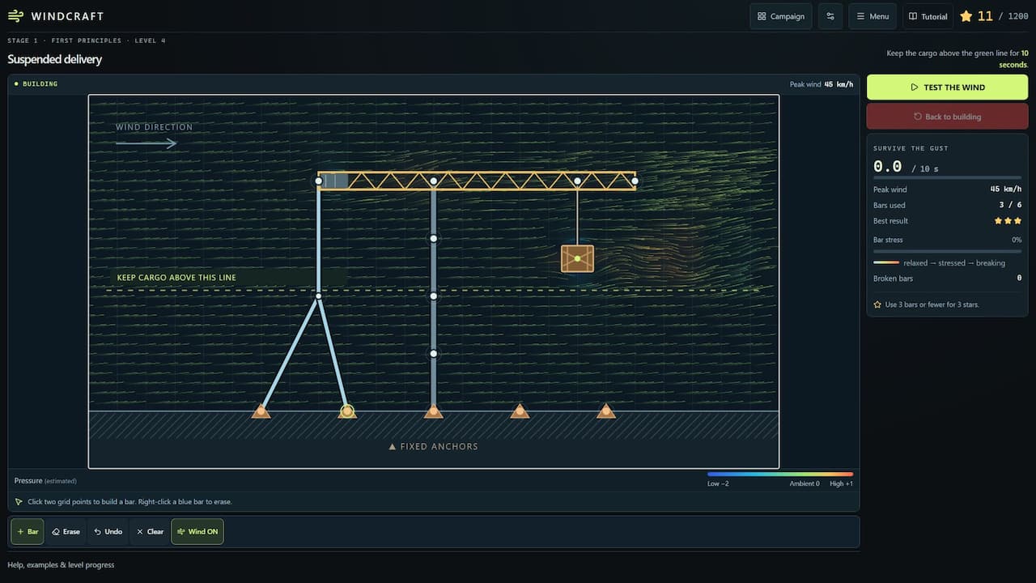Click the Bar stress progress bar
1036x583 pixels.
click(947, 251)
